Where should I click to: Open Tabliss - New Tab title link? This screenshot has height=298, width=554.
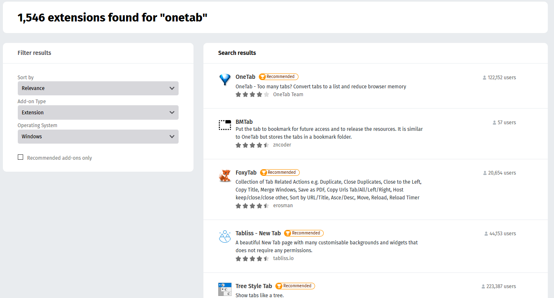258,233
